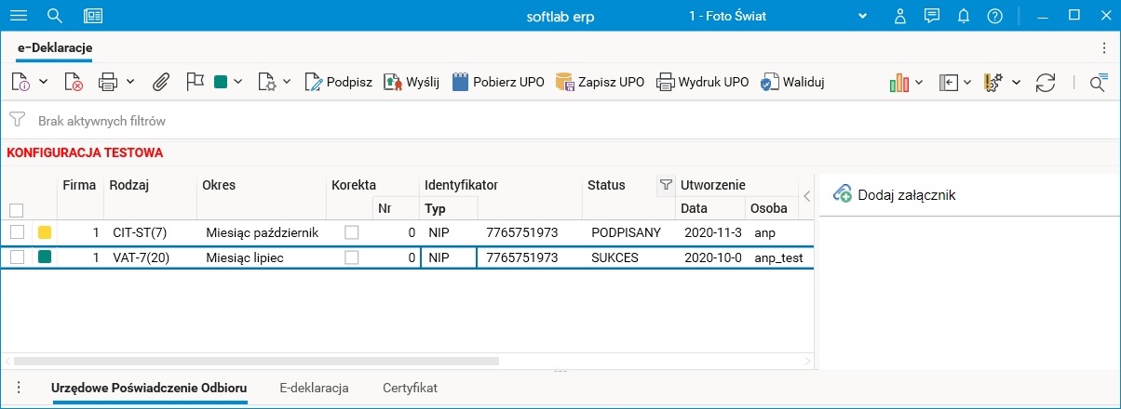Open the Certyfikat tab

410,388
